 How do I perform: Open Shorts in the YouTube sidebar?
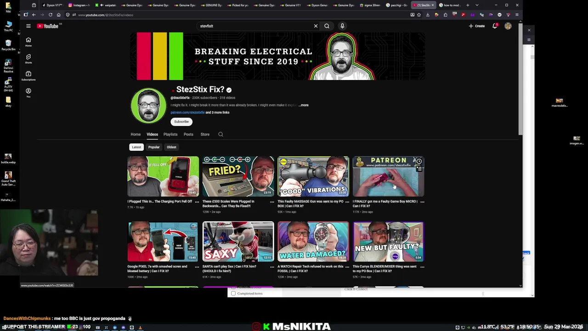pos(28,58)
